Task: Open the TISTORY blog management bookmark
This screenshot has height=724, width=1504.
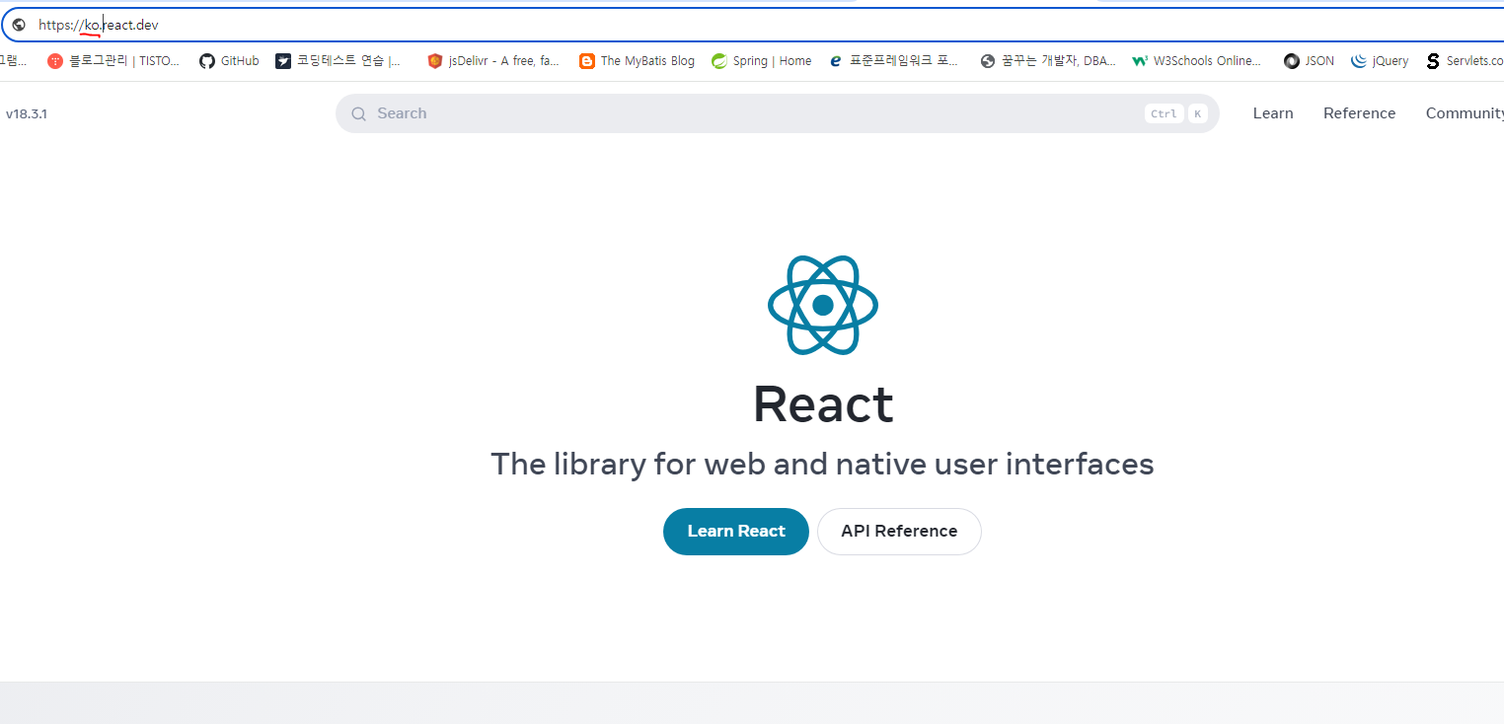Action: click(x=114, y=61)
